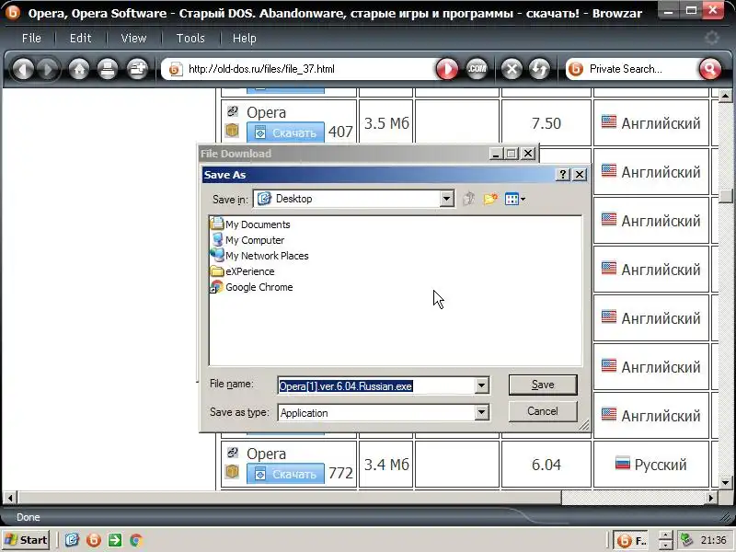Click the page vertical scrollbar up arrow

coord(725,97)
